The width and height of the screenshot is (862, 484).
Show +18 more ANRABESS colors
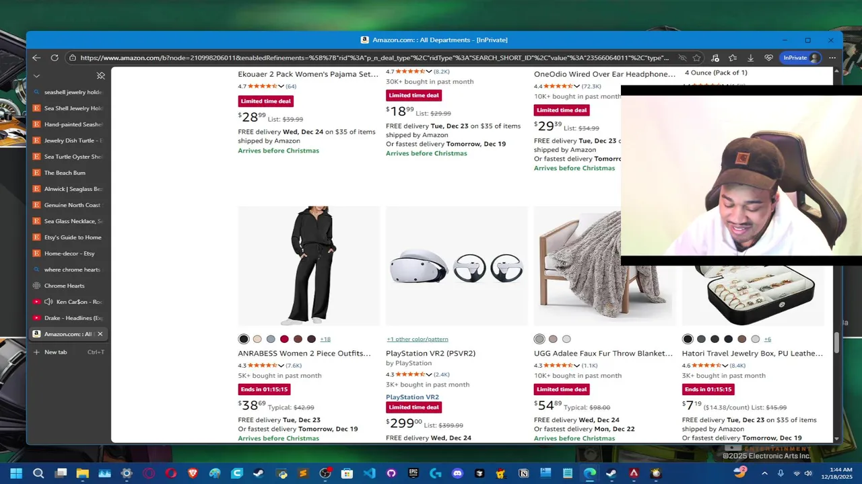(x=325, y=339)
